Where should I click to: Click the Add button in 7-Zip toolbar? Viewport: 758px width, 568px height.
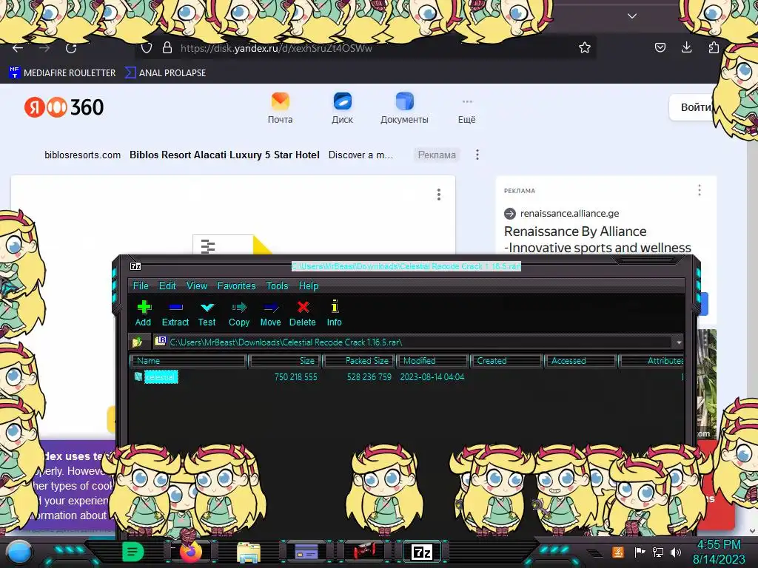[144, 313]
